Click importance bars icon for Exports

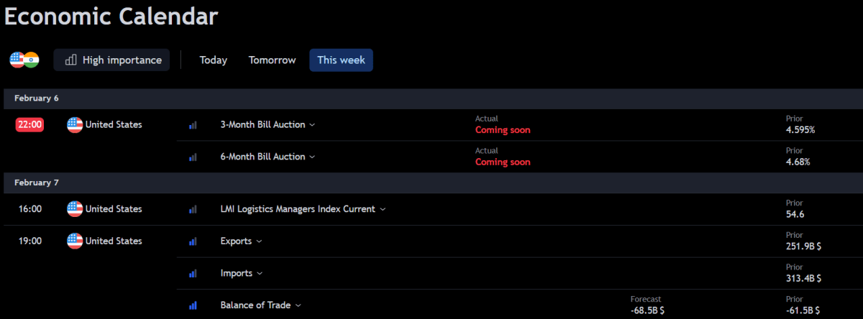(193, 241)
